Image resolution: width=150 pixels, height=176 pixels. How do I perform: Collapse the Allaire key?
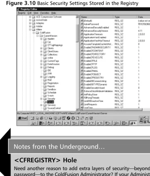point(30,30)
